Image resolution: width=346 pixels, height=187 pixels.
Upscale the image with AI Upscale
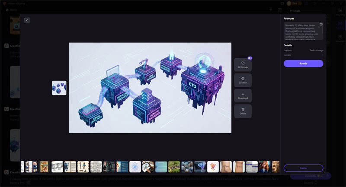pyautogui.click(x=243, y=65)
